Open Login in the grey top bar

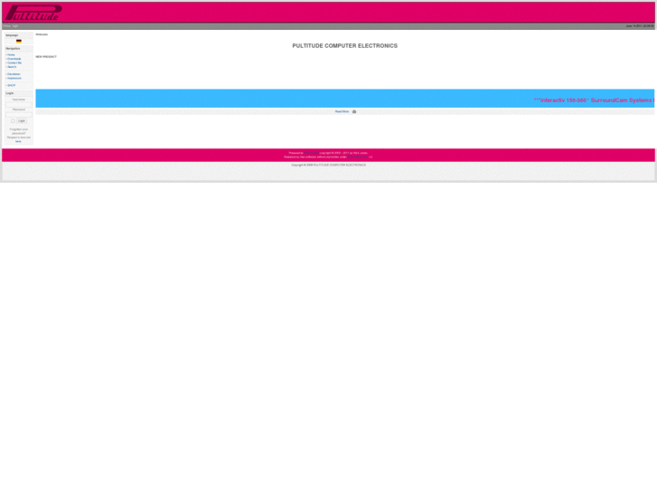15,26
